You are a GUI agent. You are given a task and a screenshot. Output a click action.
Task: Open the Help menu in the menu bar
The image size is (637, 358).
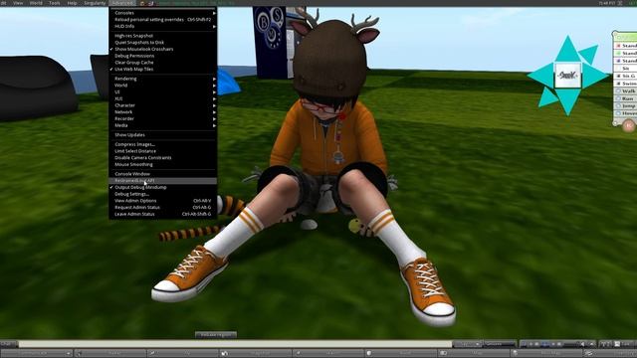pyautogui.click(x=72, y=3)
